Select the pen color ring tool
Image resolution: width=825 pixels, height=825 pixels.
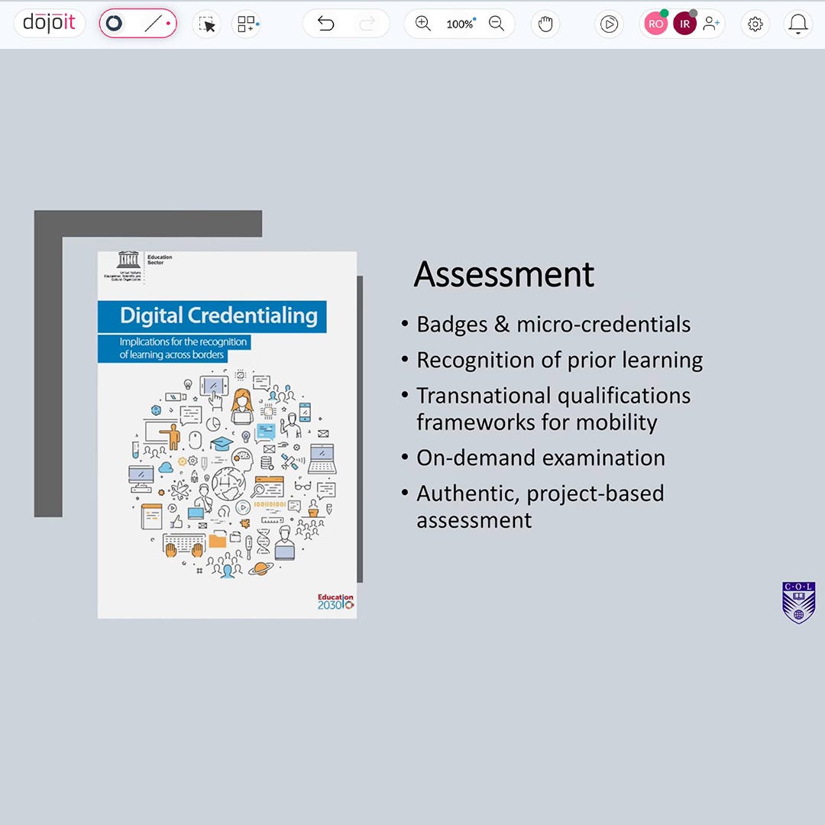tap(114, 23)
